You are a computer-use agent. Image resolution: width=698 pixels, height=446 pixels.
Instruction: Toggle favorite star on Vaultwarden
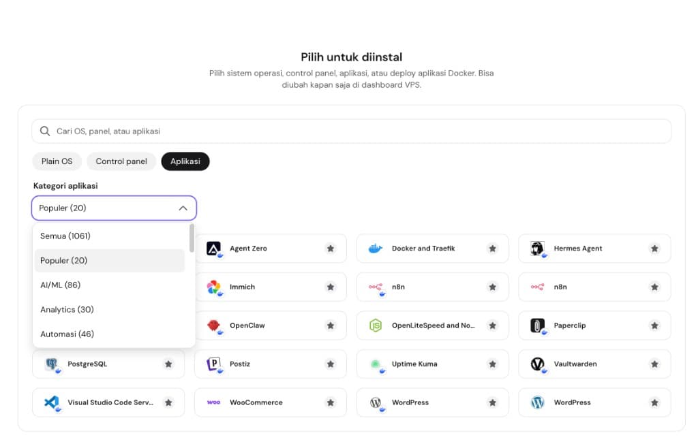tap(654, 364)
